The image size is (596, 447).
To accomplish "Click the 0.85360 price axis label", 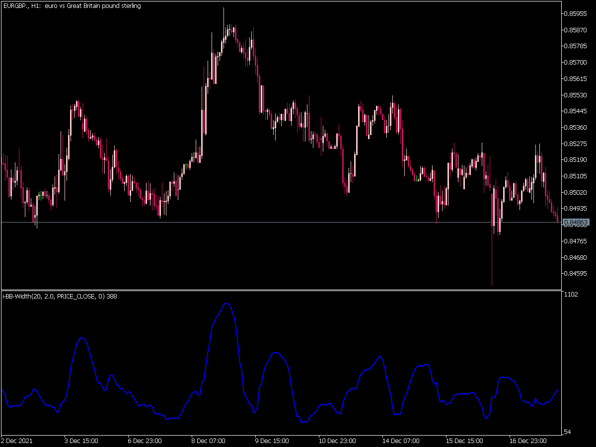I will pyautogui.click(x=577, y=127).
